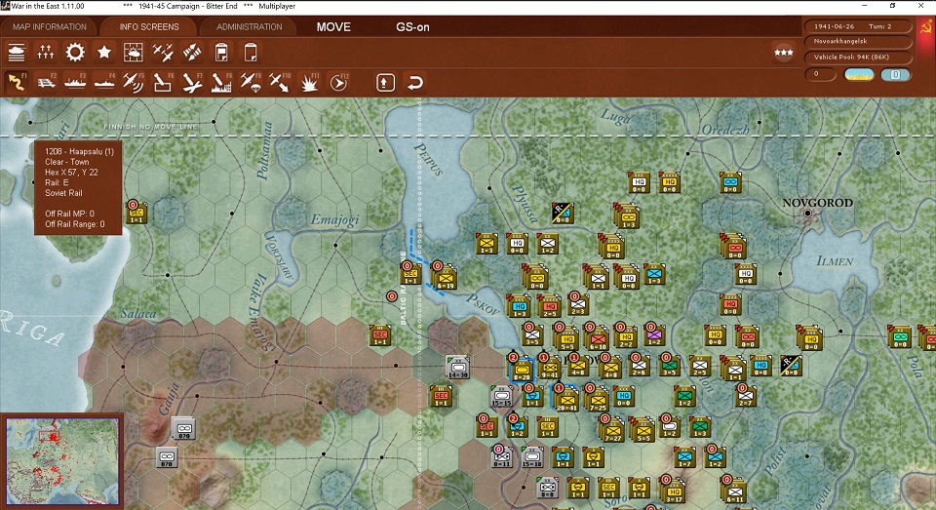Select the gray 15=18 unit
The height and width of the screenshot is (510, 936).
(531, 456)
